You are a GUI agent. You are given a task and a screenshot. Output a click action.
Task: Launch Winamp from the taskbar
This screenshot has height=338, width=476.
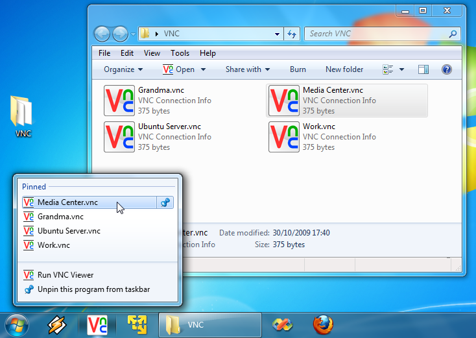57,325
